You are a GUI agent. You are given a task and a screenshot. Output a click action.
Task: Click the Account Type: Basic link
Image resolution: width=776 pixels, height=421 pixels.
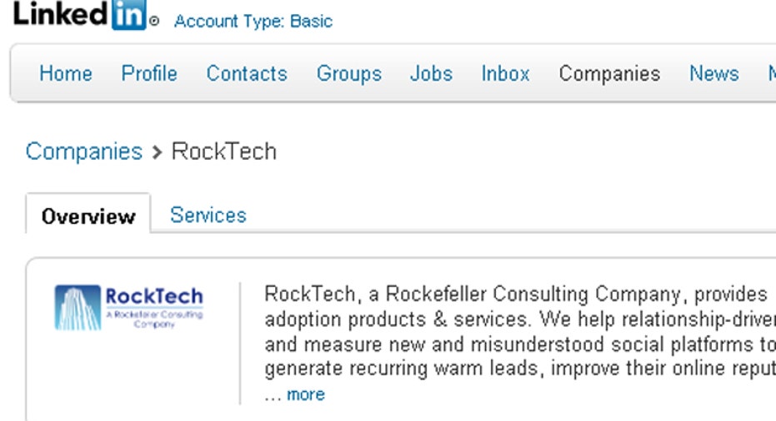click(x=253, y=22)
